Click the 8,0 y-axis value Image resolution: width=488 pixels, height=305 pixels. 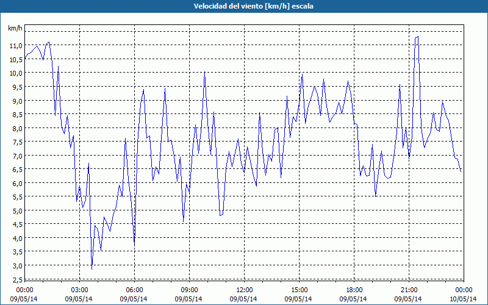[17, 128]
